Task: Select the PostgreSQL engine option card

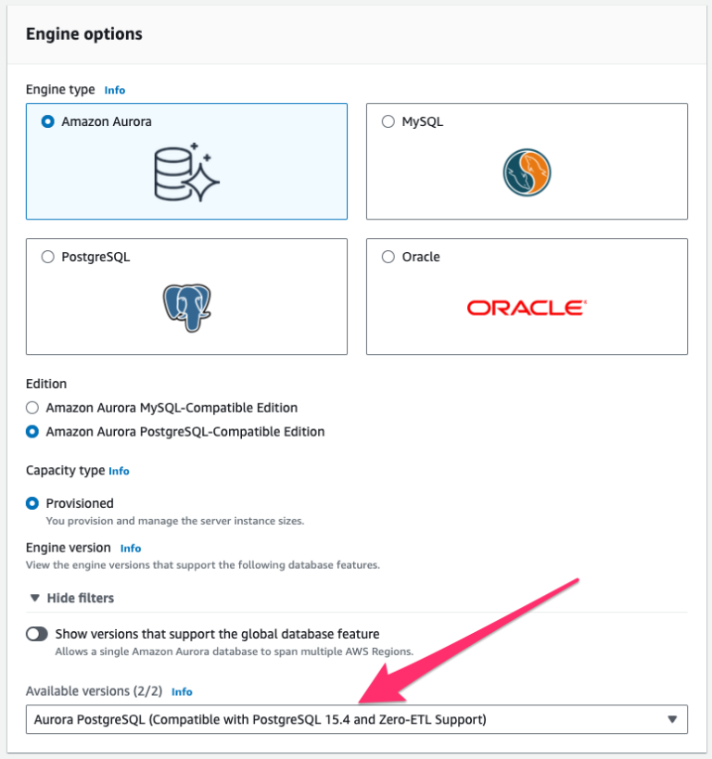Action: pos(47,257)
